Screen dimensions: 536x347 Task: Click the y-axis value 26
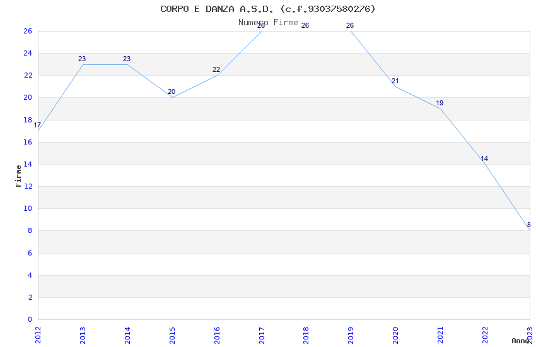point(28,31)
